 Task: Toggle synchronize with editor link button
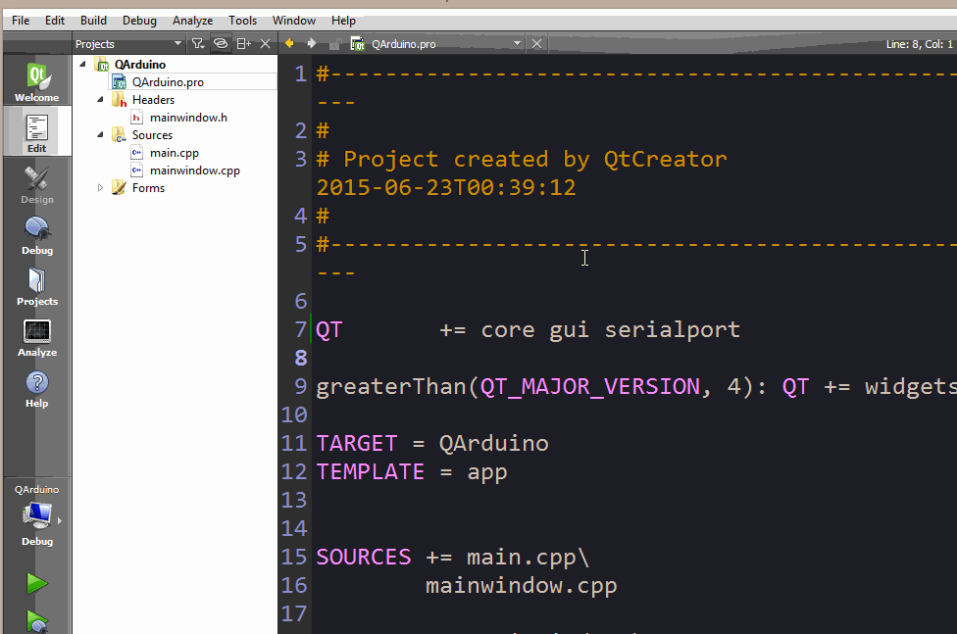point(221,44)
